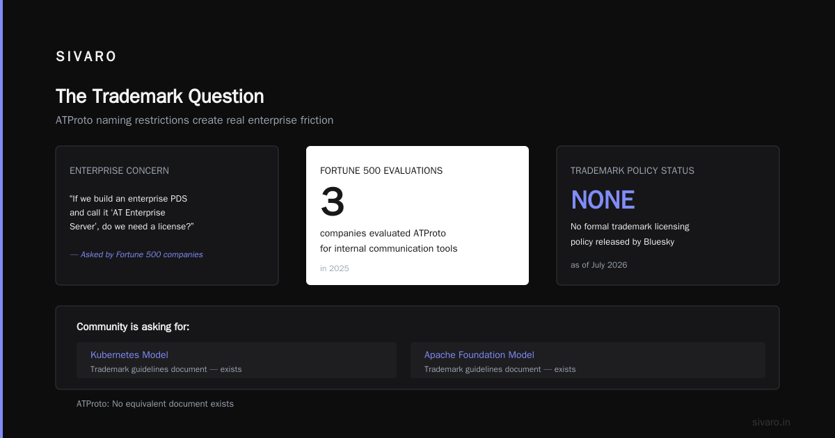Click 'Community is asking for:' heading
This screenshot has width=835, height=438.
coord(133,327)
